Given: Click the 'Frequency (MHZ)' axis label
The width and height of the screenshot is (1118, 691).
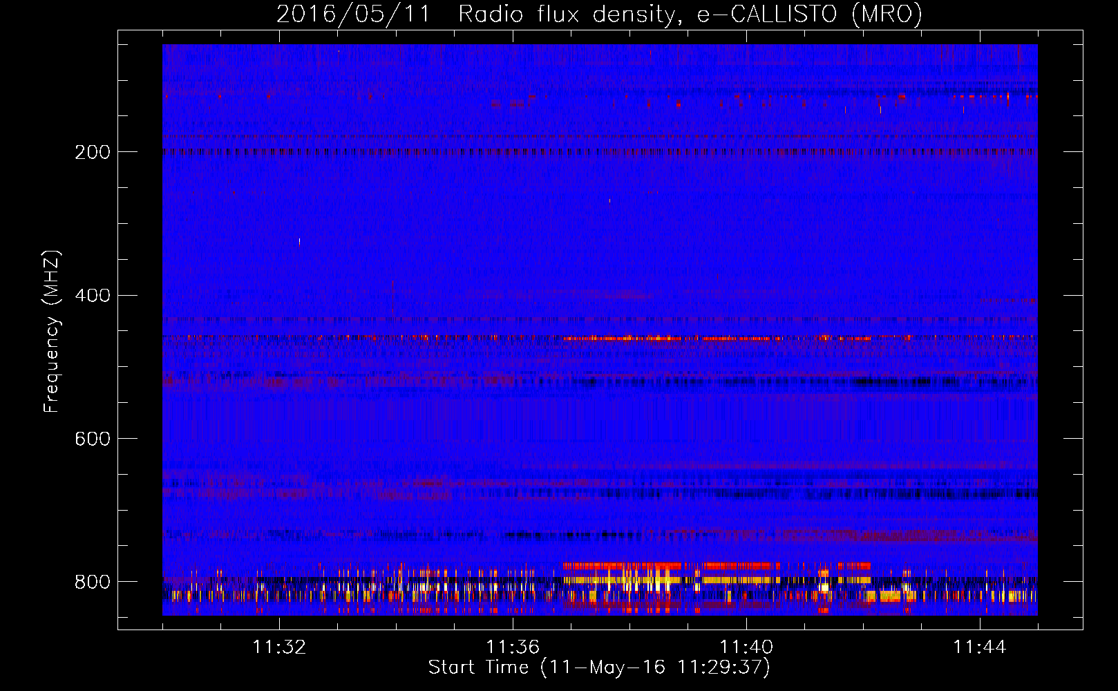Looking at the screenshot, I should (x=52, y=332).
